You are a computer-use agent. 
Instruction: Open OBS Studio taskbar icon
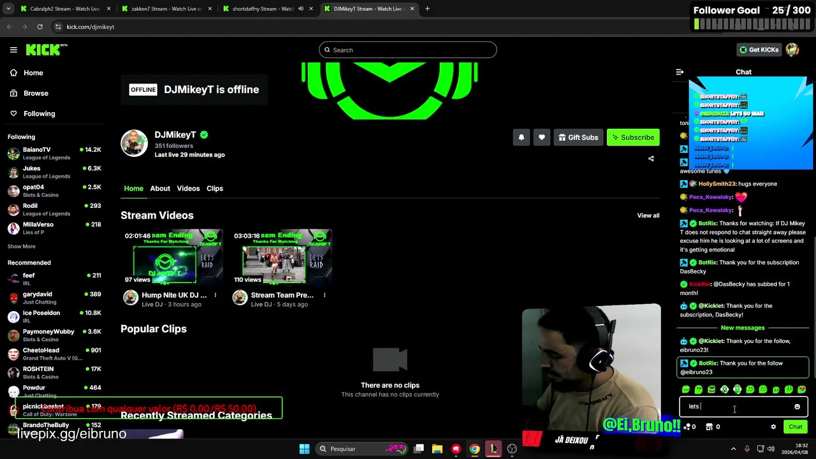coord(512,449)
